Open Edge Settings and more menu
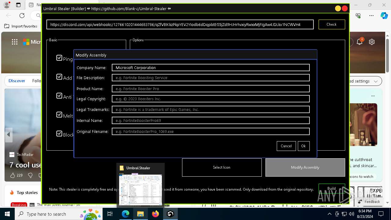The height and width of the screenshot is (220, 391). (x=371, y=16)
